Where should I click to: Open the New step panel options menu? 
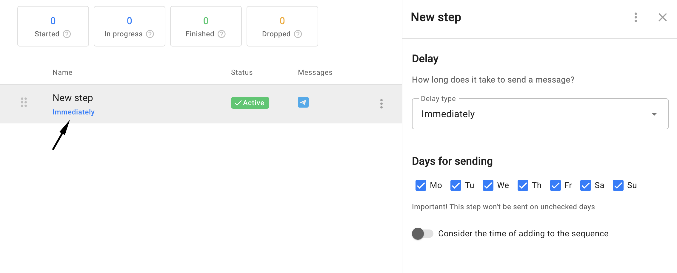click(636, 17)
